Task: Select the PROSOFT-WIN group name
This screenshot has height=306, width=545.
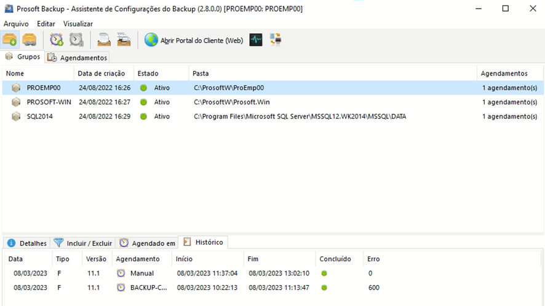Action: (x=49, y=102)
